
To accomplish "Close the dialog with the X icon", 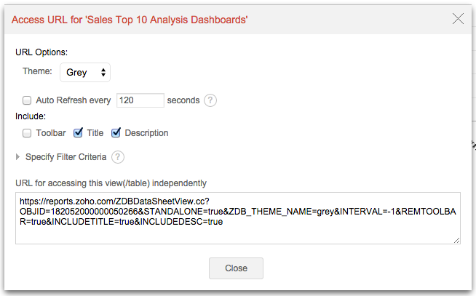I will click(x=458, y=19).
